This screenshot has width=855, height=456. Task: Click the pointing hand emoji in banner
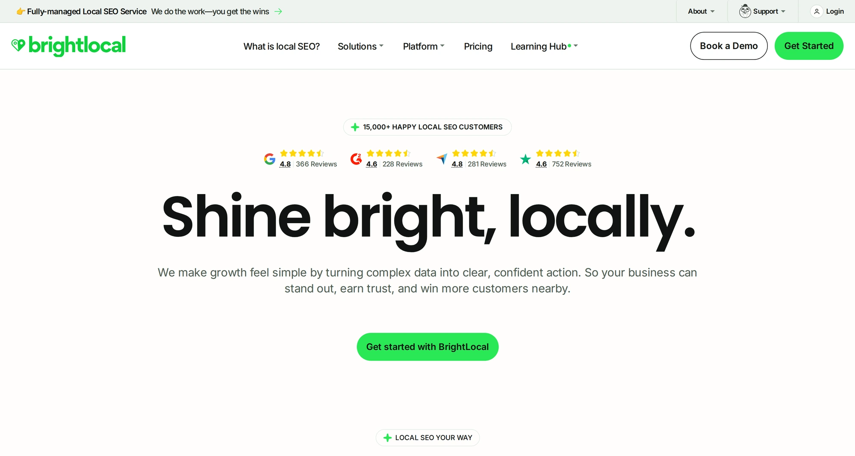[x=21, y=12]
